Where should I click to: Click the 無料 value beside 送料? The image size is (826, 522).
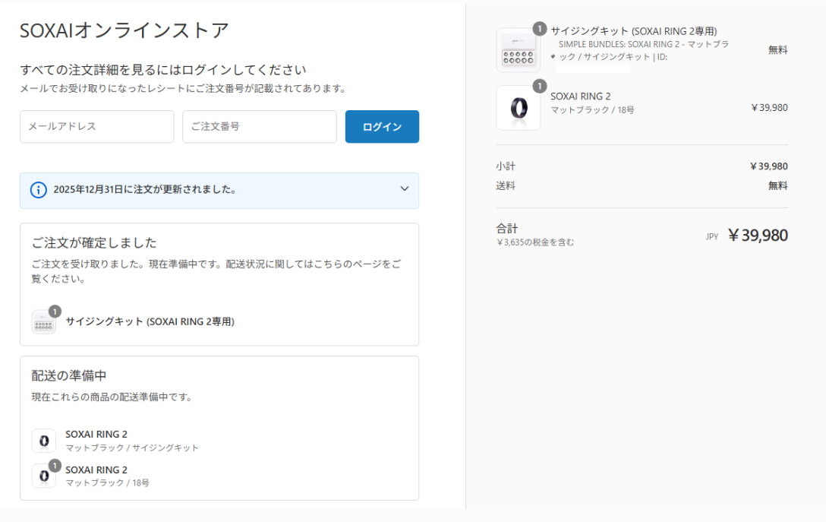coord(778,185)
